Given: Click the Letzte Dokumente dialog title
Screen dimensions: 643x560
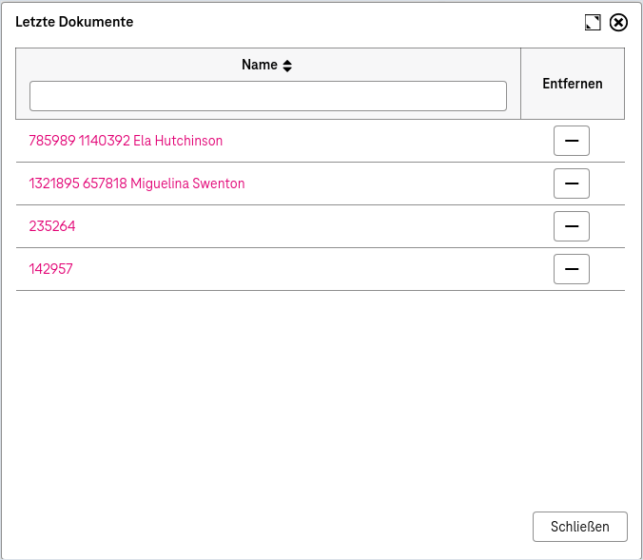Looking at the screenshot, I should 74,22.
